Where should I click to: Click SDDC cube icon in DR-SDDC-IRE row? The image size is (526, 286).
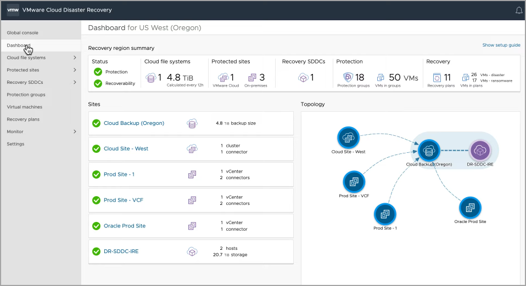(x=192, y=251)
